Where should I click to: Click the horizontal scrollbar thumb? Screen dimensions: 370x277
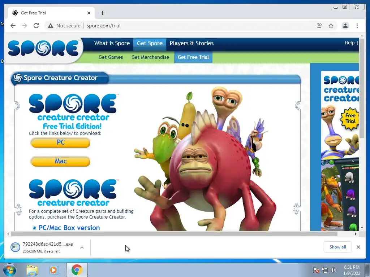174,234
